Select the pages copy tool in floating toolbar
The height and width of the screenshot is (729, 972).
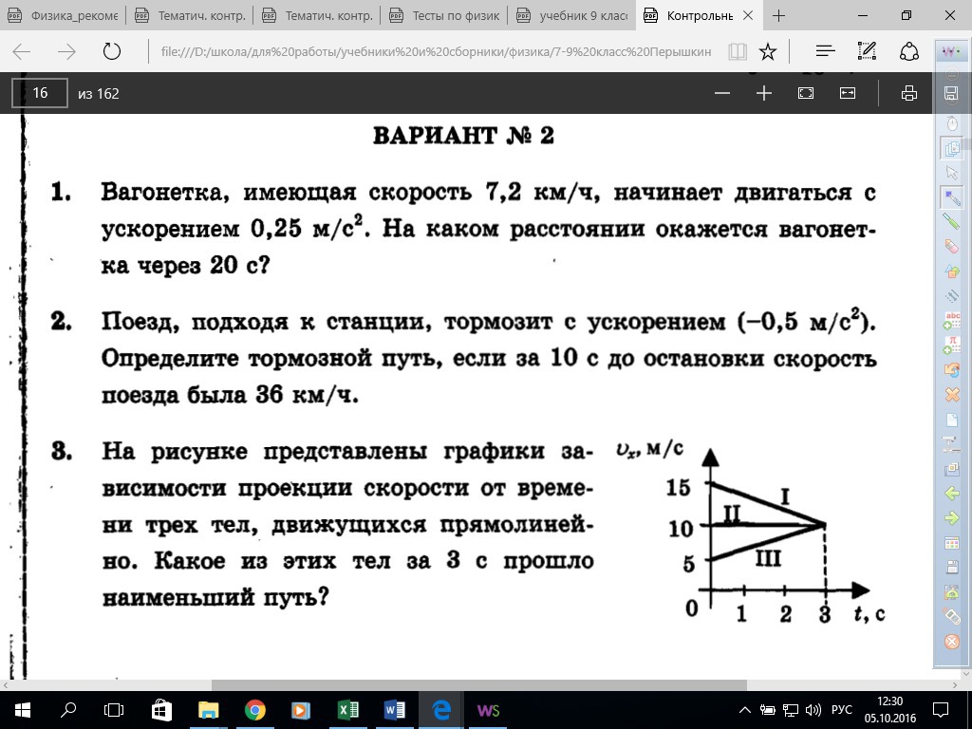(x=951, y=147)
